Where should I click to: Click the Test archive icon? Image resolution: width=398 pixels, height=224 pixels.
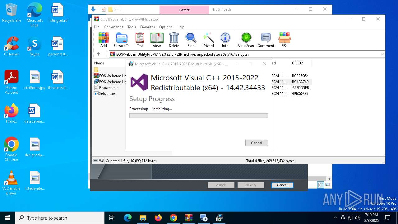(x=140, y=40)
